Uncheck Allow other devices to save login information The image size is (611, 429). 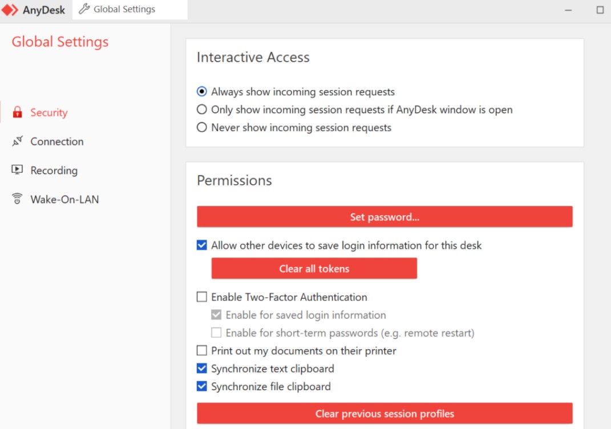pyautogui.click(x=202, y=245)
